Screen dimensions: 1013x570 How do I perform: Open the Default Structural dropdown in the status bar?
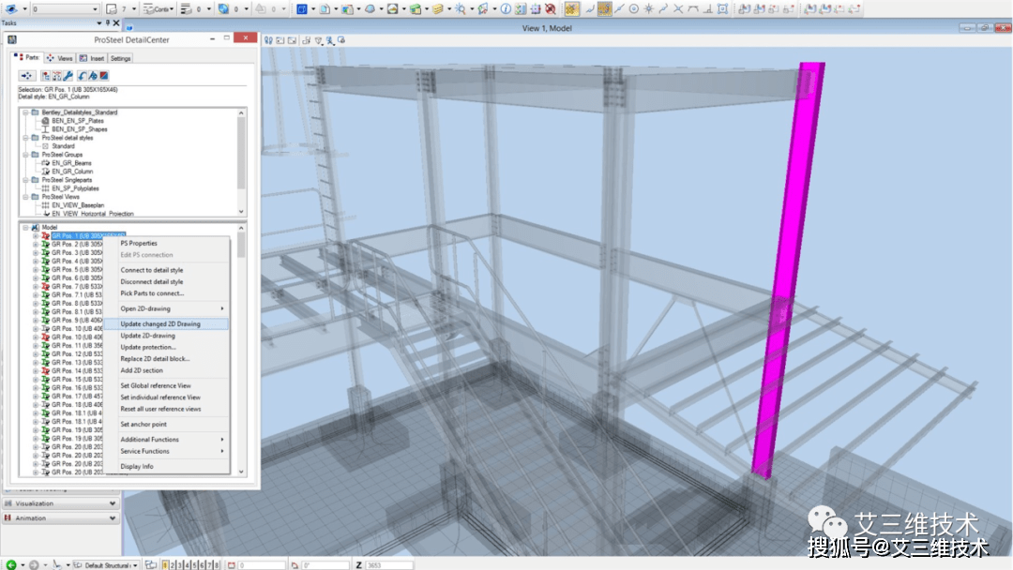tap(135, 564)
